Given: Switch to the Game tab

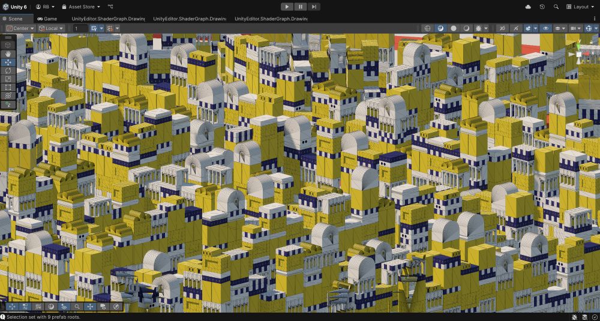Looking at the screenshot, I should [47, 19].
